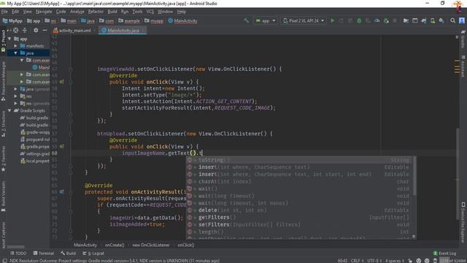The height and width of the screenshot is (263, 467).
Task: Click the override gutter icon on line 59
Action: 61,146
